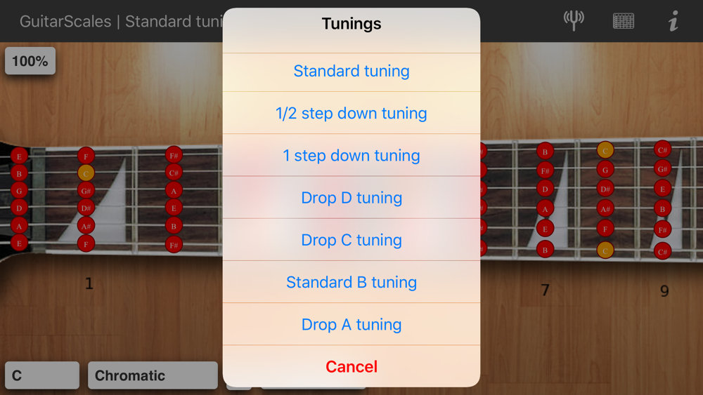Select Drop A tuning
The image size is (703, 395).
coord(351,324)
